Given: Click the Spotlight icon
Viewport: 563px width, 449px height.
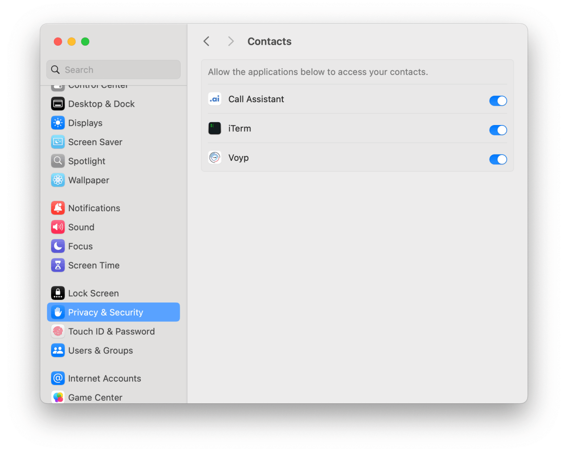Looking at the screenshot, I should pyautogui.click(x=58, y=161).
